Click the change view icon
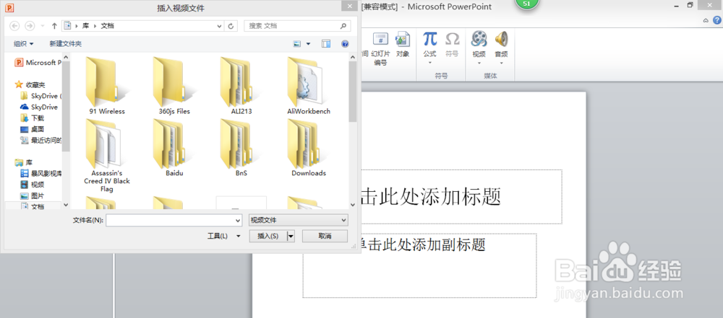723x318 pixels. click(x=297, y=44)
